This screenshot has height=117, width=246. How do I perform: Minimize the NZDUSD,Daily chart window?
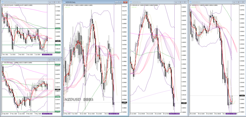click(117, 2)
